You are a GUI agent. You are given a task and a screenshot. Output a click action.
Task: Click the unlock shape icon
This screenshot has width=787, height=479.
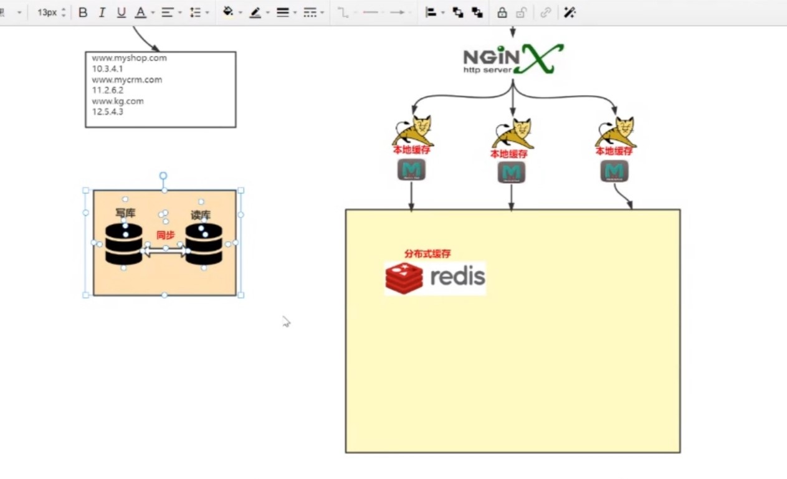(521, 12)
